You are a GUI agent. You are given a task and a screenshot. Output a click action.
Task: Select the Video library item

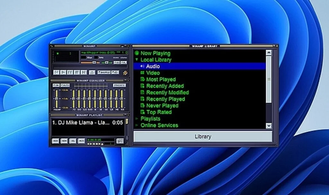coord(153,73)
